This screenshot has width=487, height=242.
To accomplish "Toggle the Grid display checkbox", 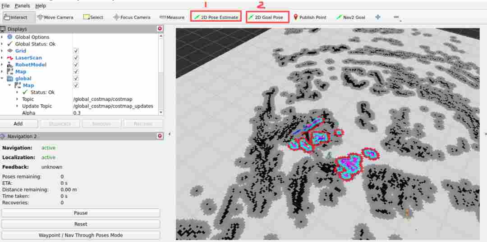I will pos(76,51).
